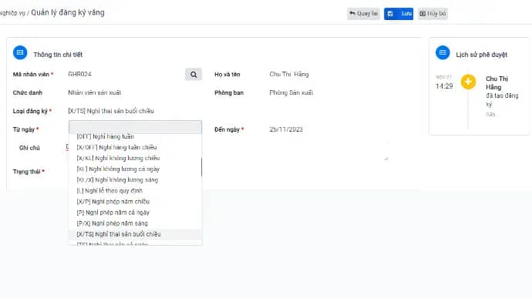Save the form with Lưu button

[399, 14]
